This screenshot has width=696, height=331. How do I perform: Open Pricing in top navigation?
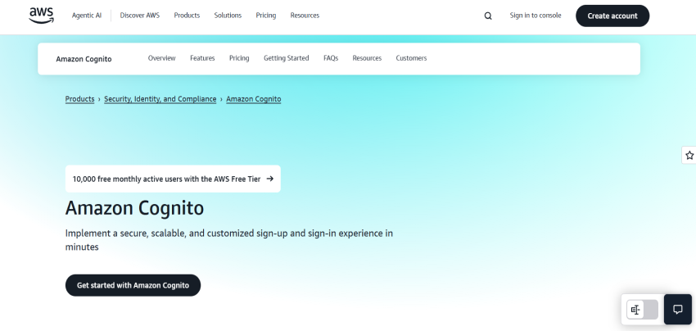click(x=266, y=16)
